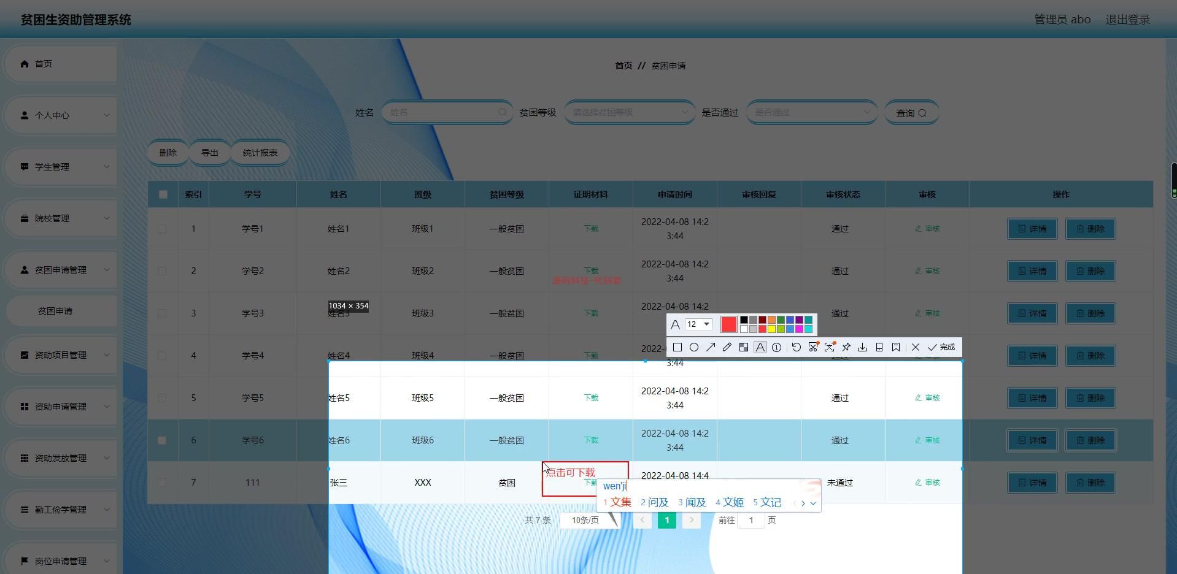The image size is (1177, 574).
Task: Click the bookmark icon in screenshot toolbar
Action: (896, 347)
